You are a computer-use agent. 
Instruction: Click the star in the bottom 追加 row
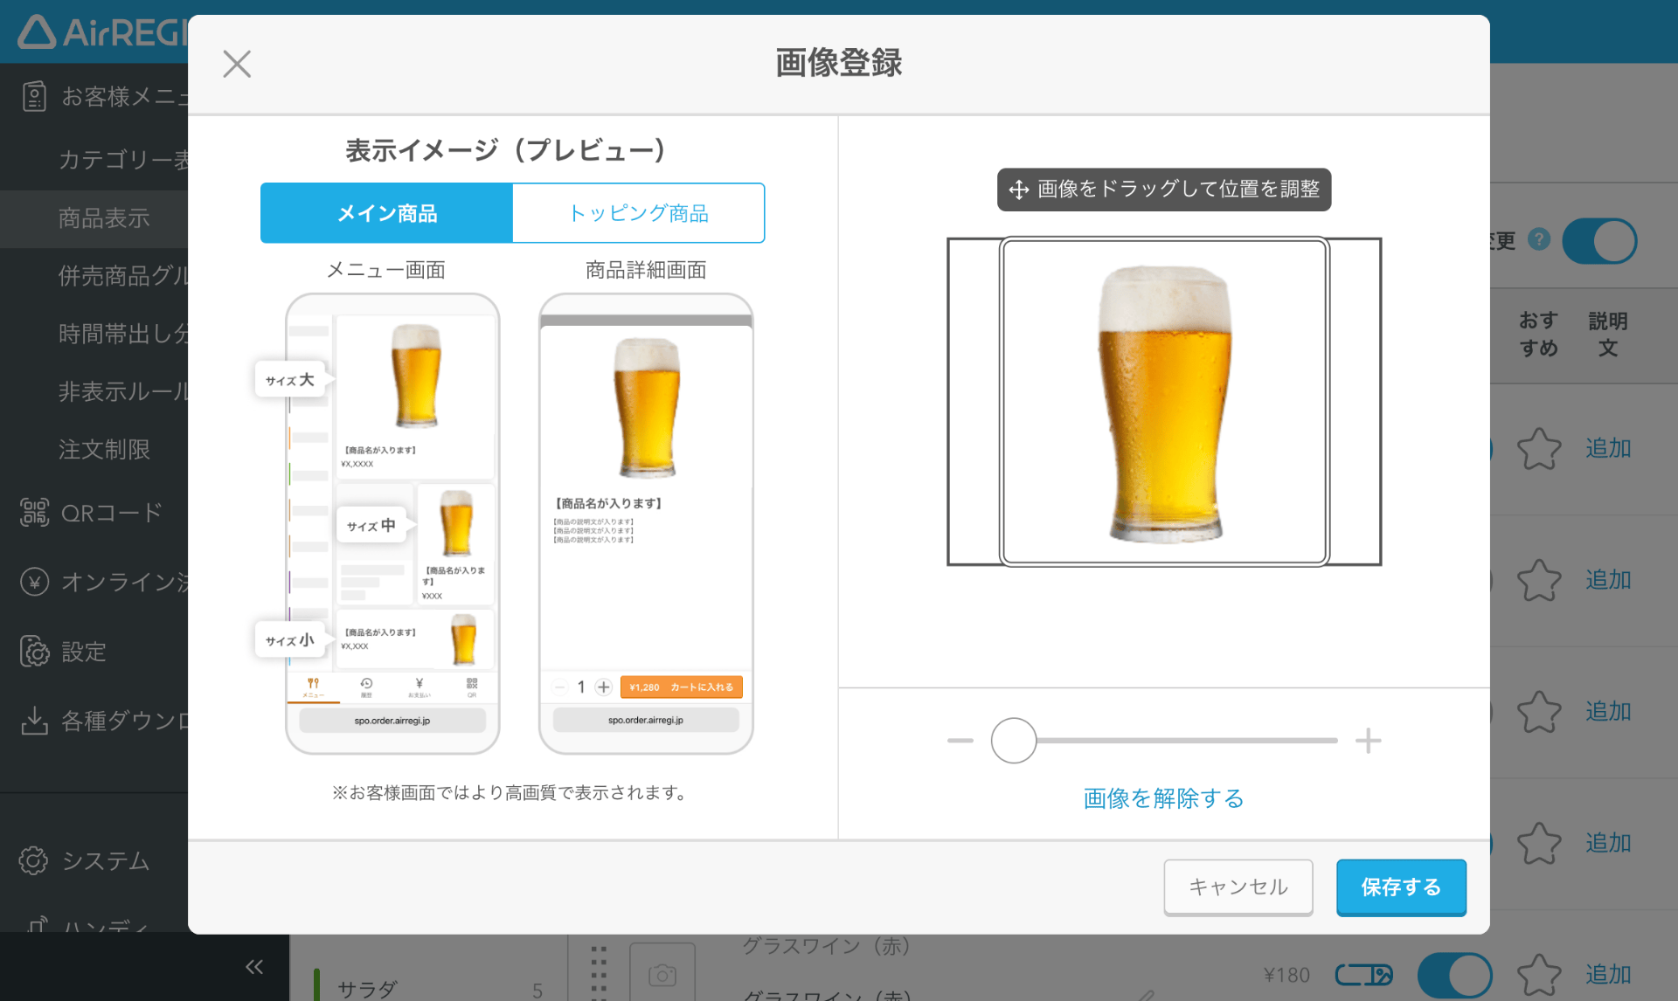(x=1539, y=974)
